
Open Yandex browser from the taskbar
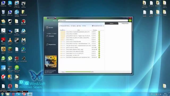coord(24,94)
